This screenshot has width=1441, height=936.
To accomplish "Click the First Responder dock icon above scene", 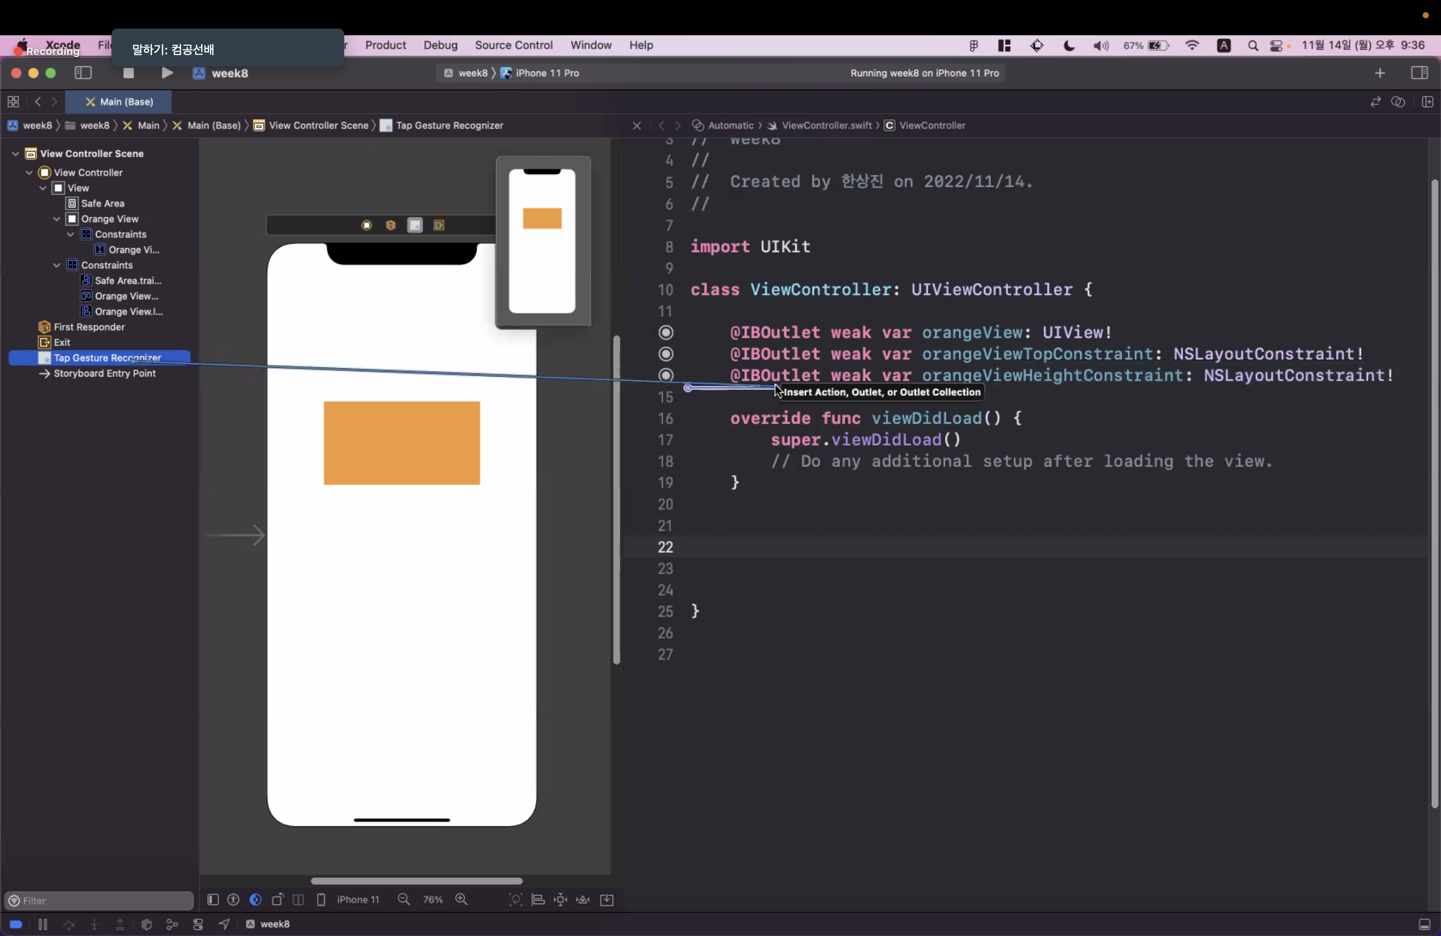I will pos(391,225).
